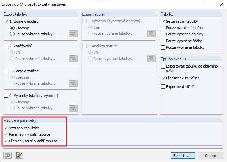
Task: Enable 3. Údaje o zatížení checkbox
Action: (6, 71)
